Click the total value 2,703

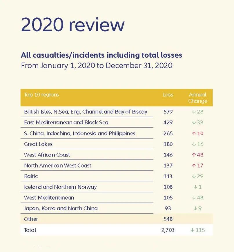coord(168,230)
